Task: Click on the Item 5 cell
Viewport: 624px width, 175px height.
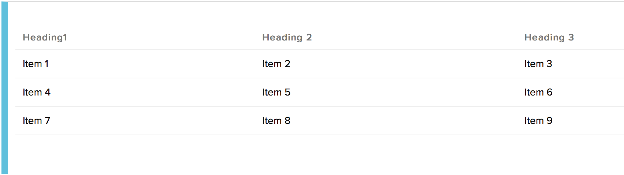Action: point(276,92)
